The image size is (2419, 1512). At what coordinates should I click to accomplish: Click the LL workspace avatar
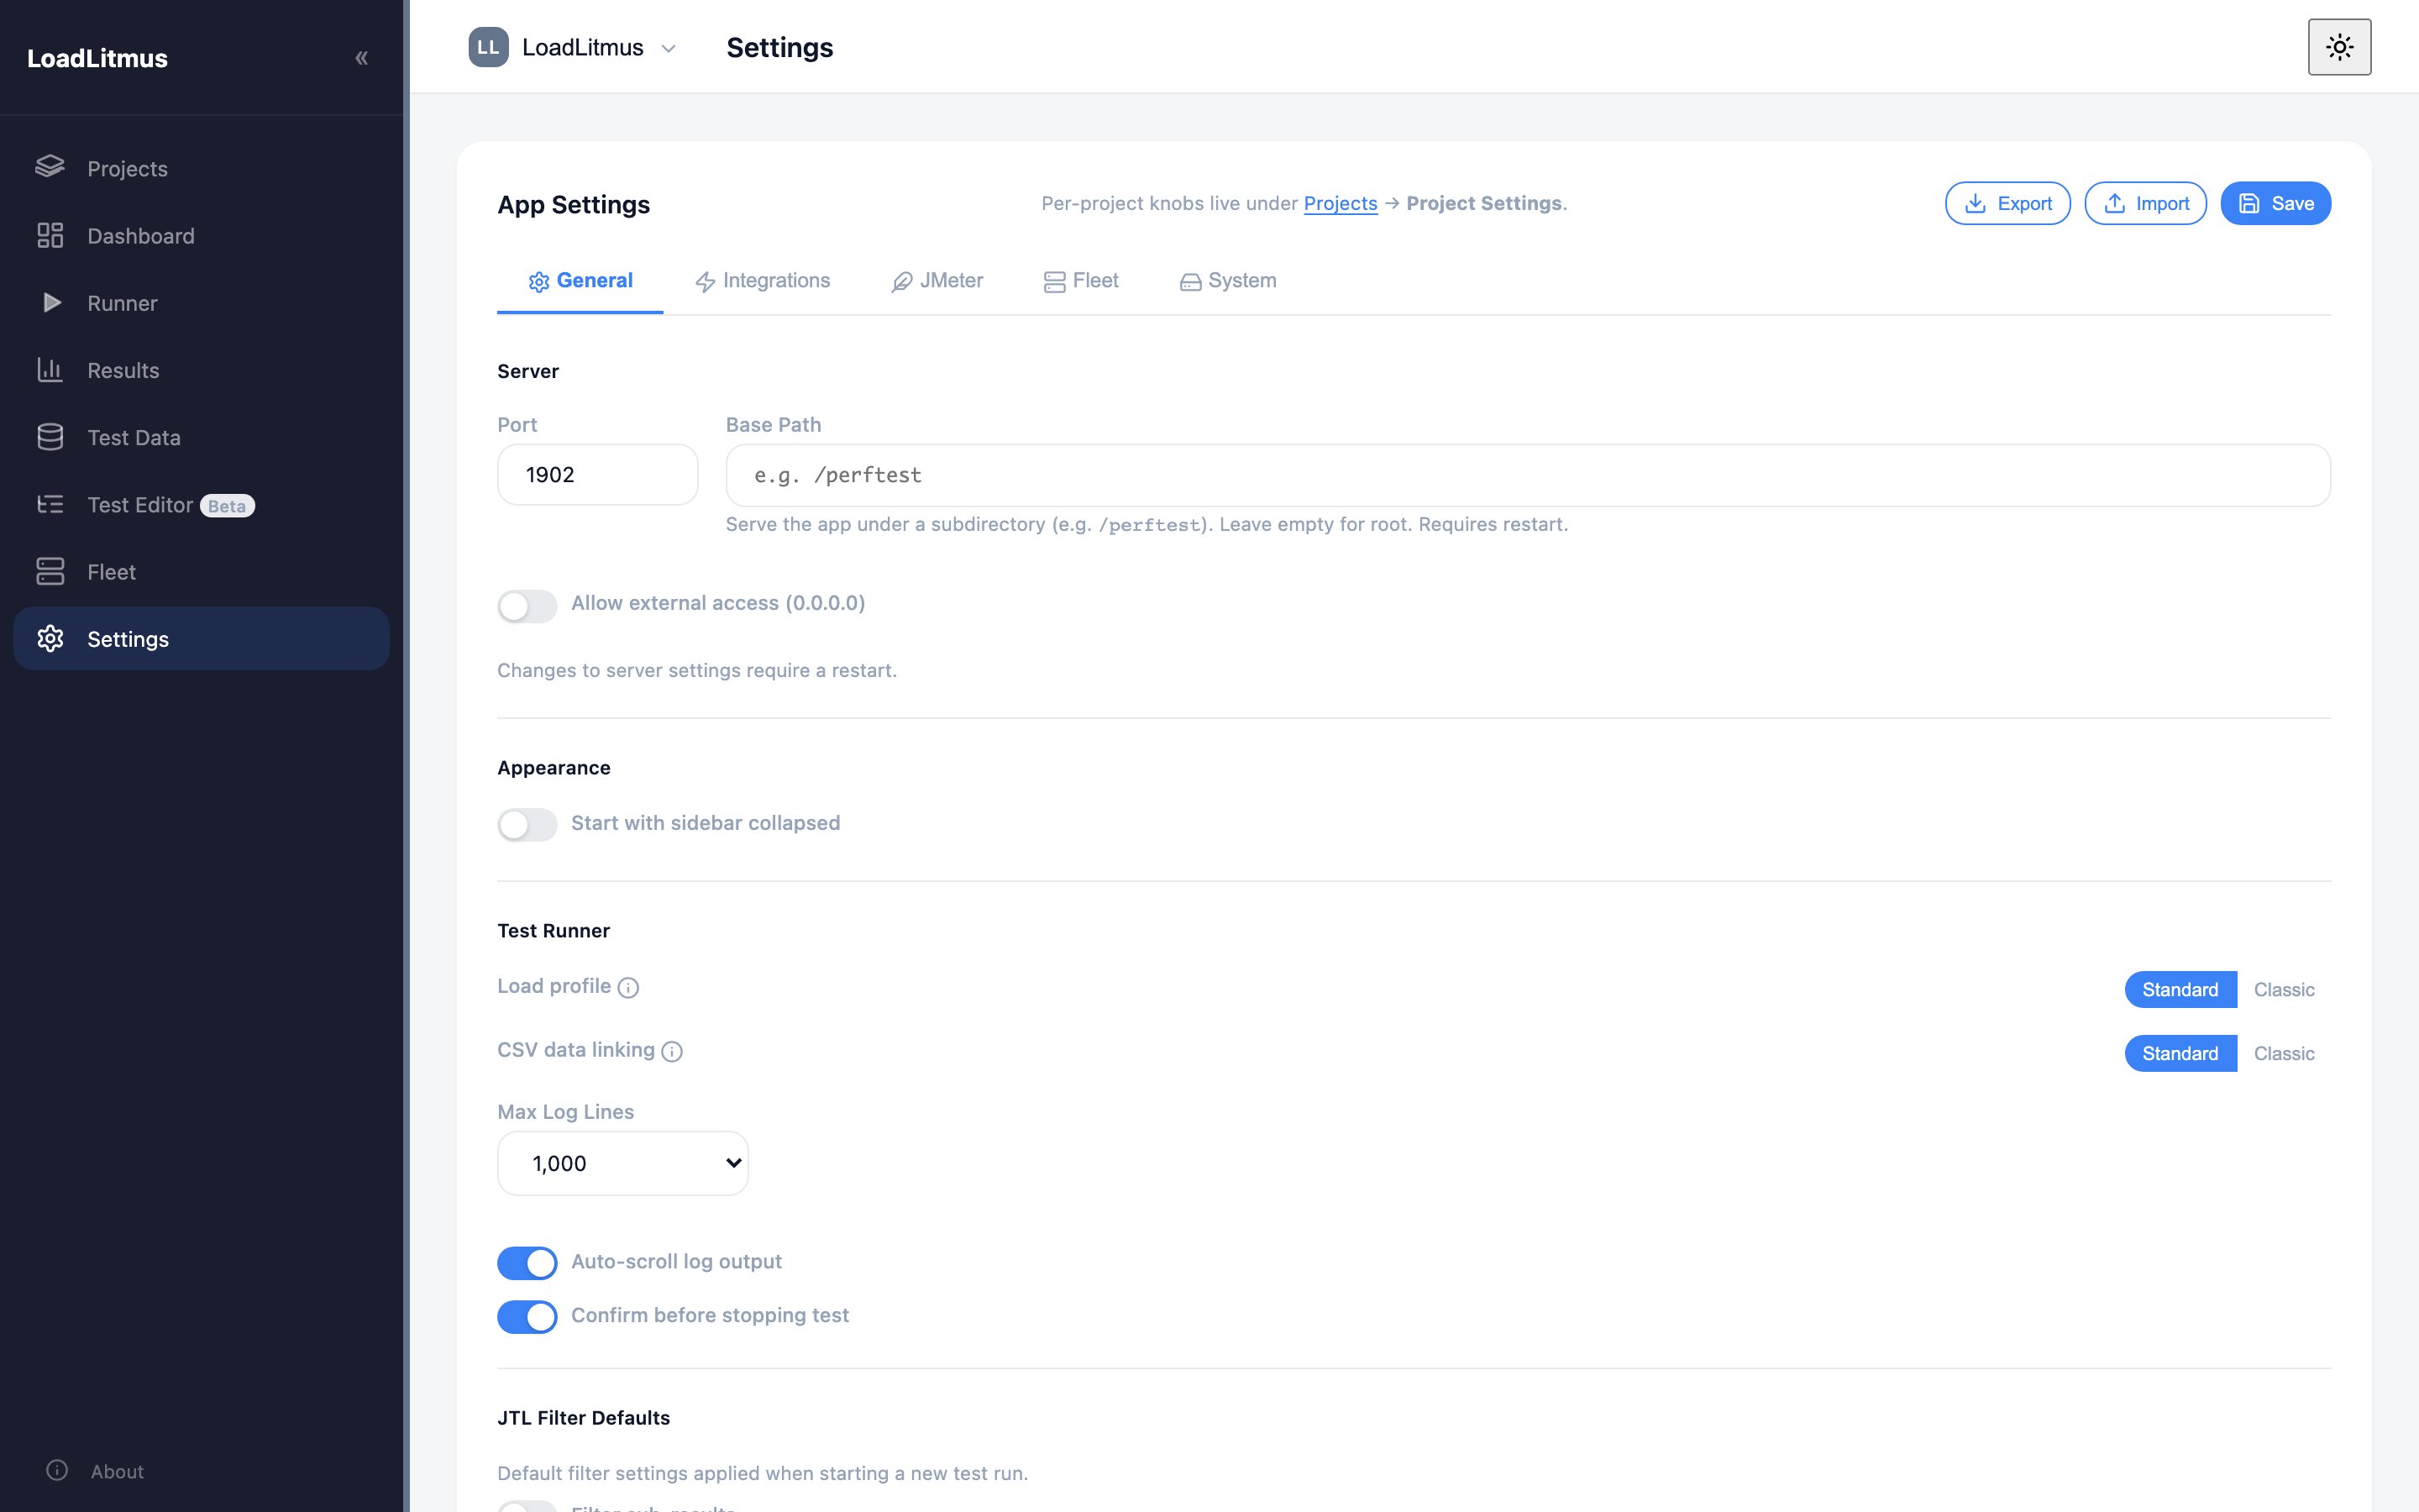click(488, 47)
